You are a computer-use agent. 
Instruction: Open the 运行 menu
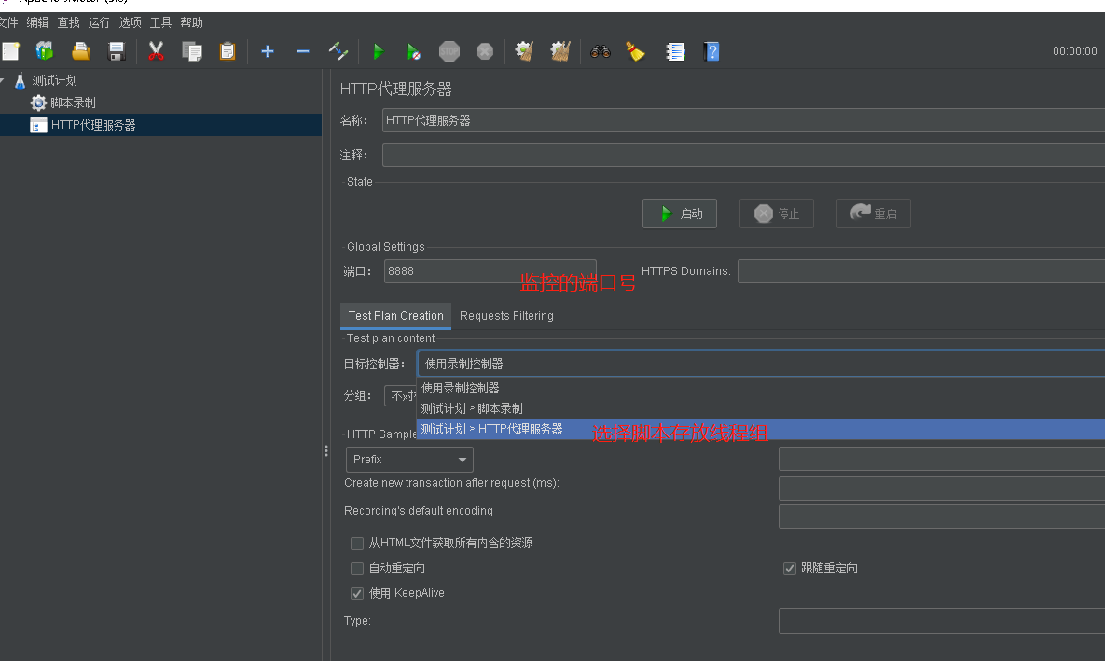tap(100, 22)
